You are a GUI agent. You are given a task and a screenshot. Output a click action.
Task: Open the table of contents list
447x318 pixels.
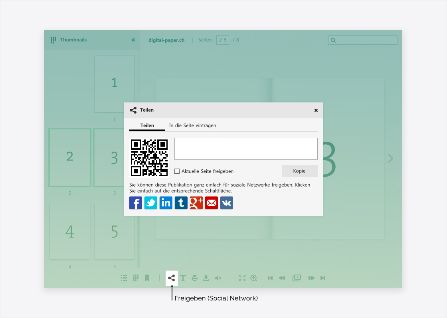coord(124,278)
